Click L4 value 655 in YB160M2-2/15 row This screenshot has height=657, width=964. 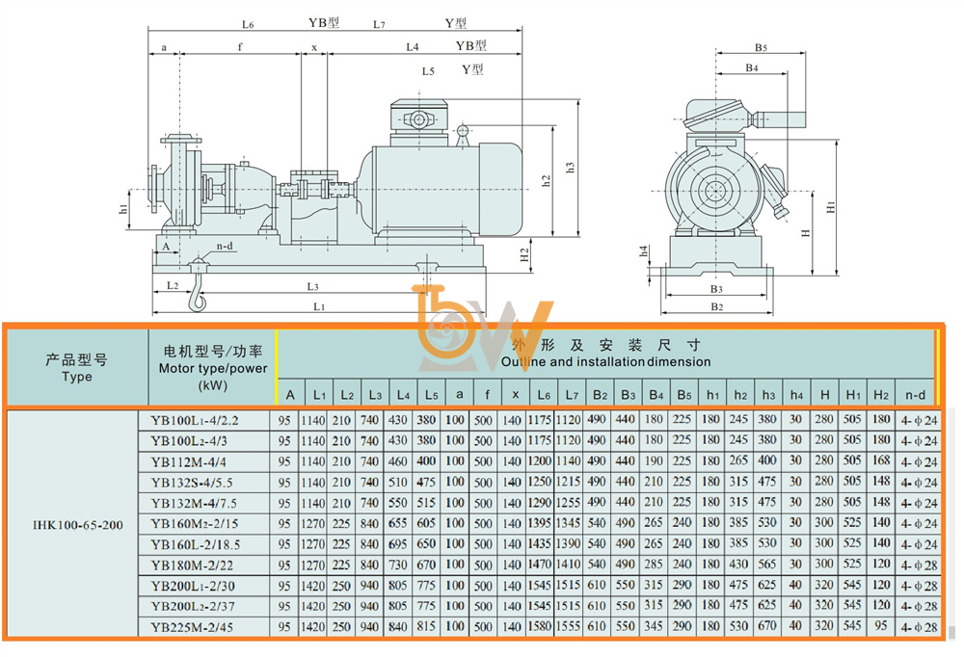tap(398, 523)
